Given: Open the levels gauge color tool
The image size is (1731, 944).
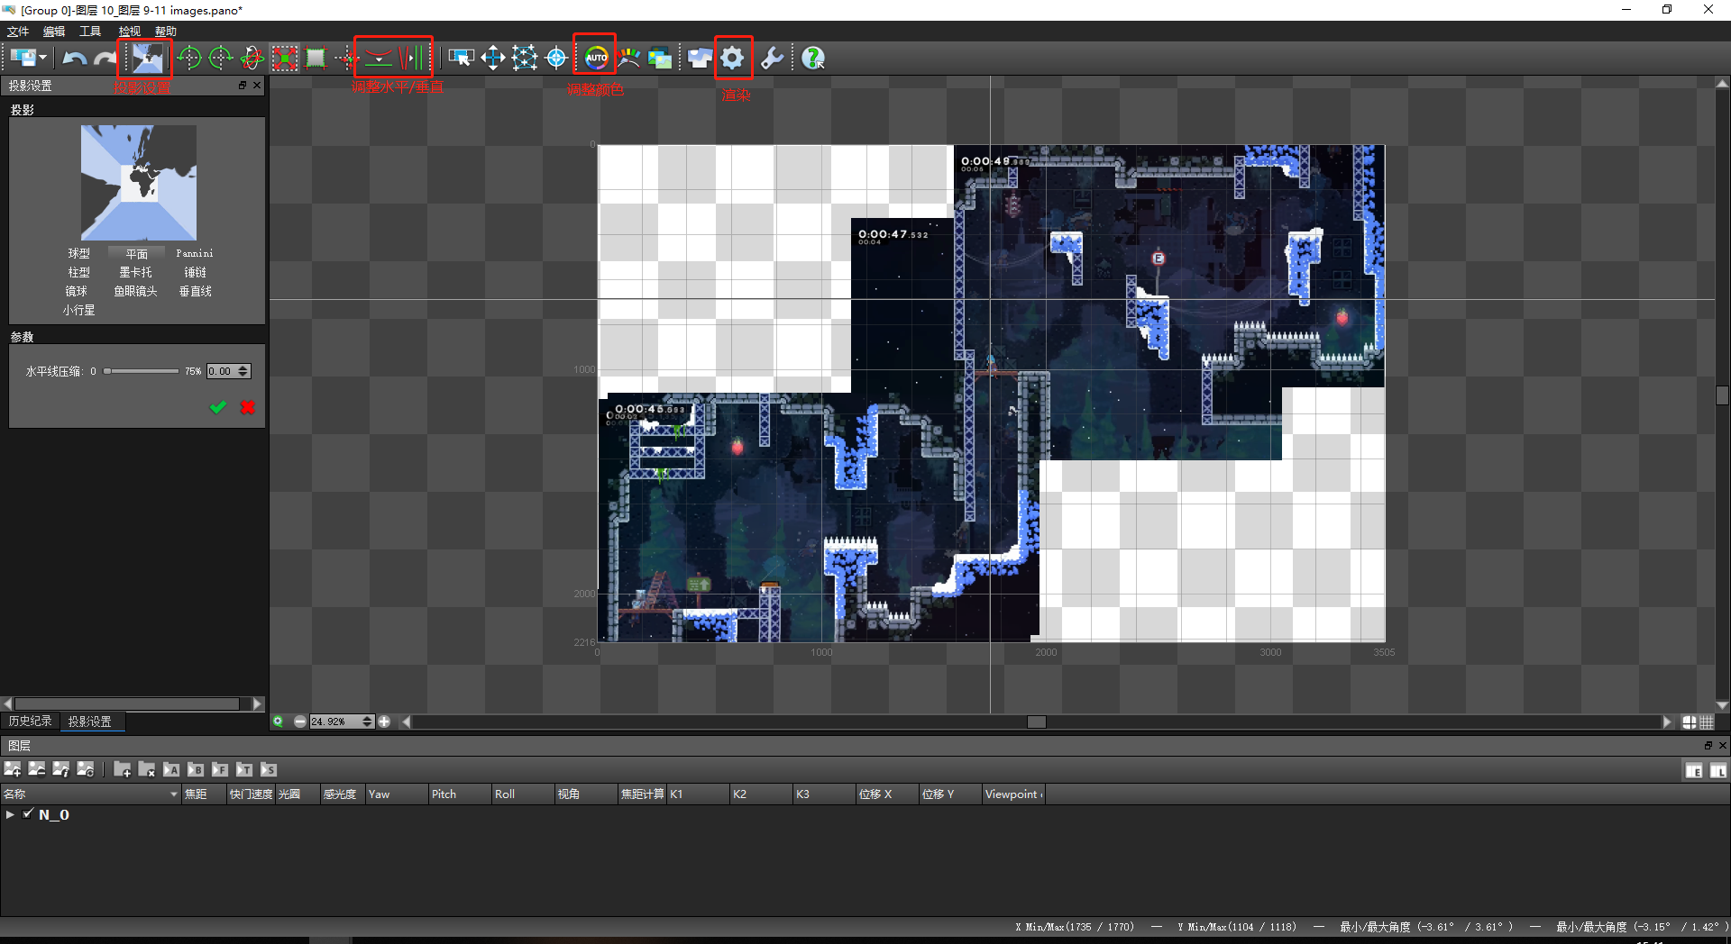Looking at the screenshot, I should click(x=628, y=59).
